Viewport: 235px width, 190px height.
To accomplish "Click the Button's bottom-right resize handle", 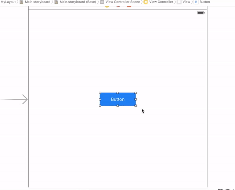I will [135, 106].
